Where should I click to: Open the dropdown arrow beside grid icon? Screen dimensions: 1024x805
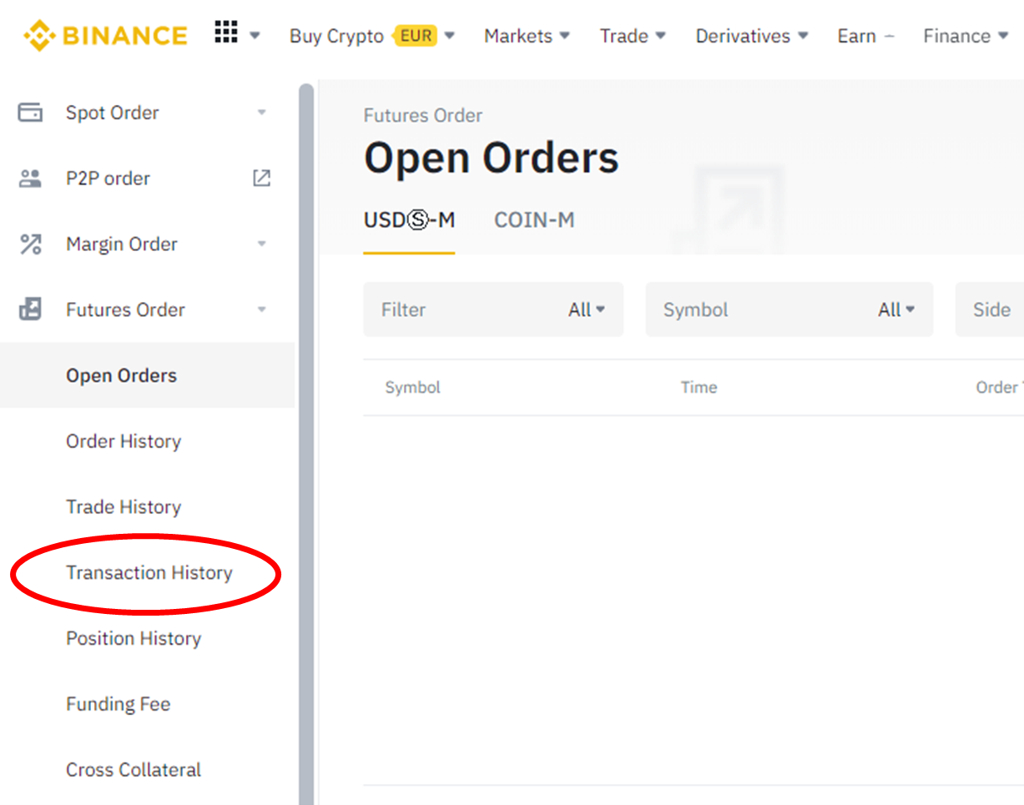pyautogui.click(x=255, y=36)
